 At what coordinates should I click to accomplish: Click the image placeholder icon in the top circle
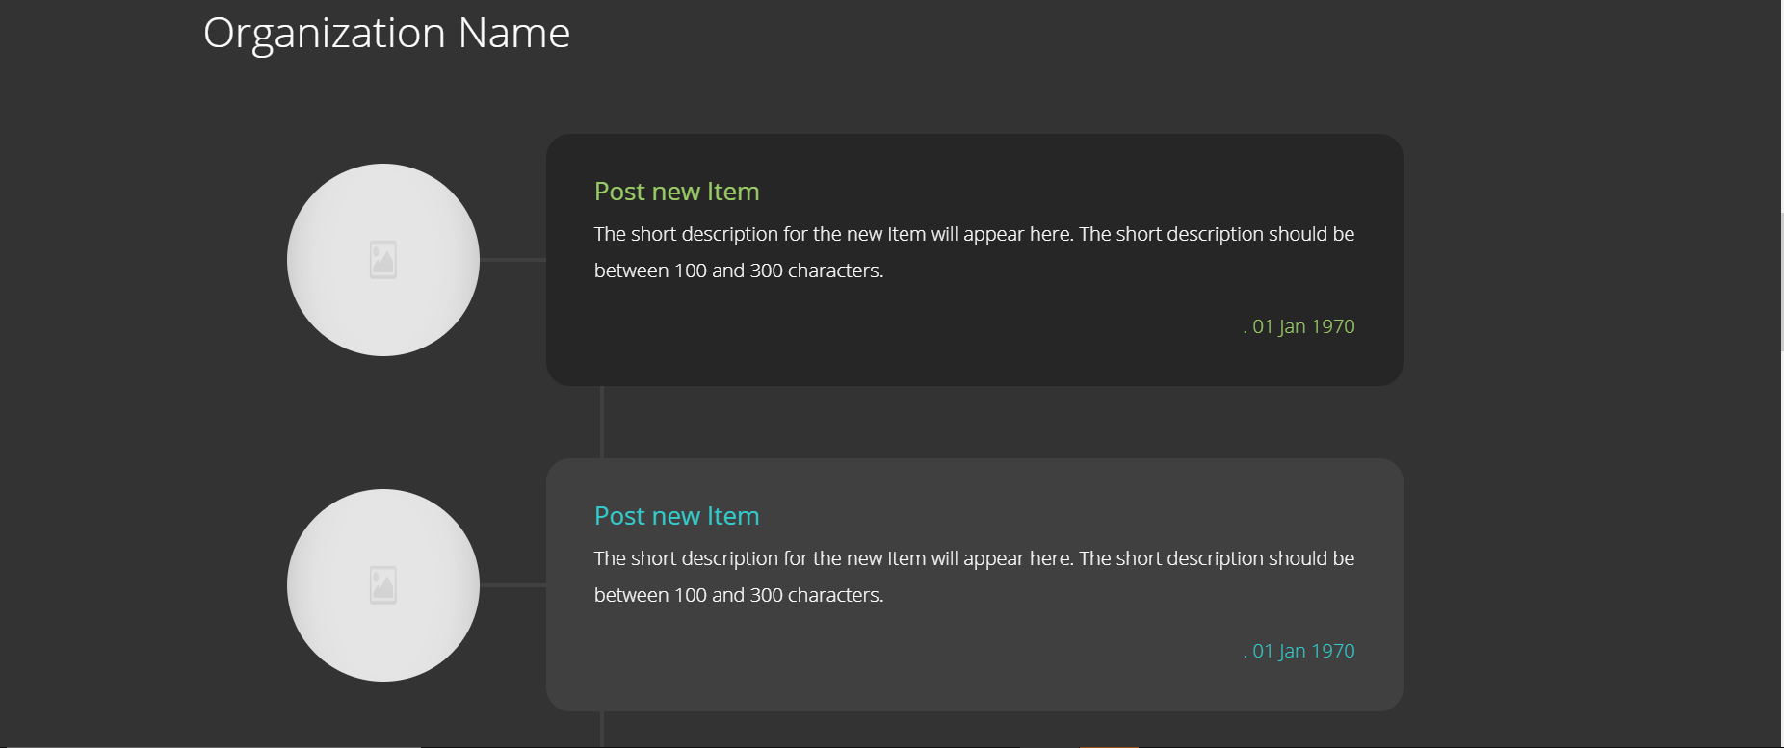pos(383,260)
